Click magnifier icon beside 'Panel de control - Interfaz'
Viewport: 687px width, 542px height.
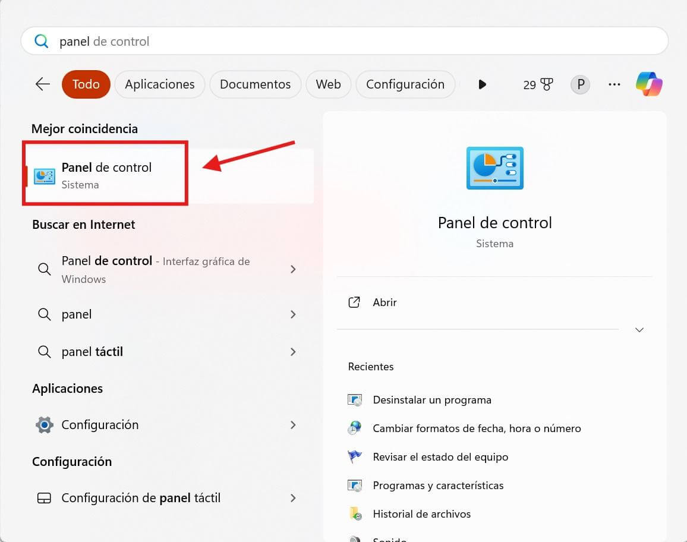coord(44,269)
